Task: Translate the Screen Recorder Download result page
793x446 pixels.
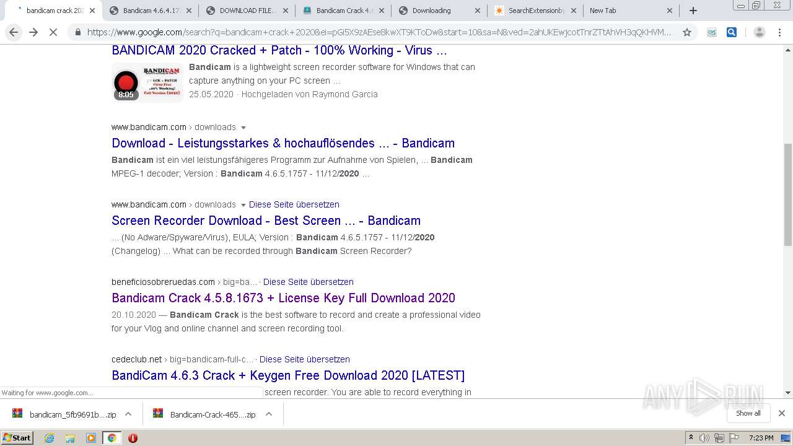Action: click(x=294, y=204)
